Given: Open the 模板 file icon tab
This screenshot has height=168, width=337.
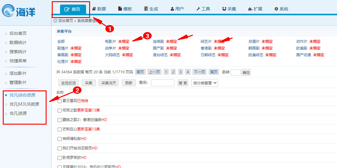Looking at the screenshot, I should pyautogui.click(x=125, y=9).
